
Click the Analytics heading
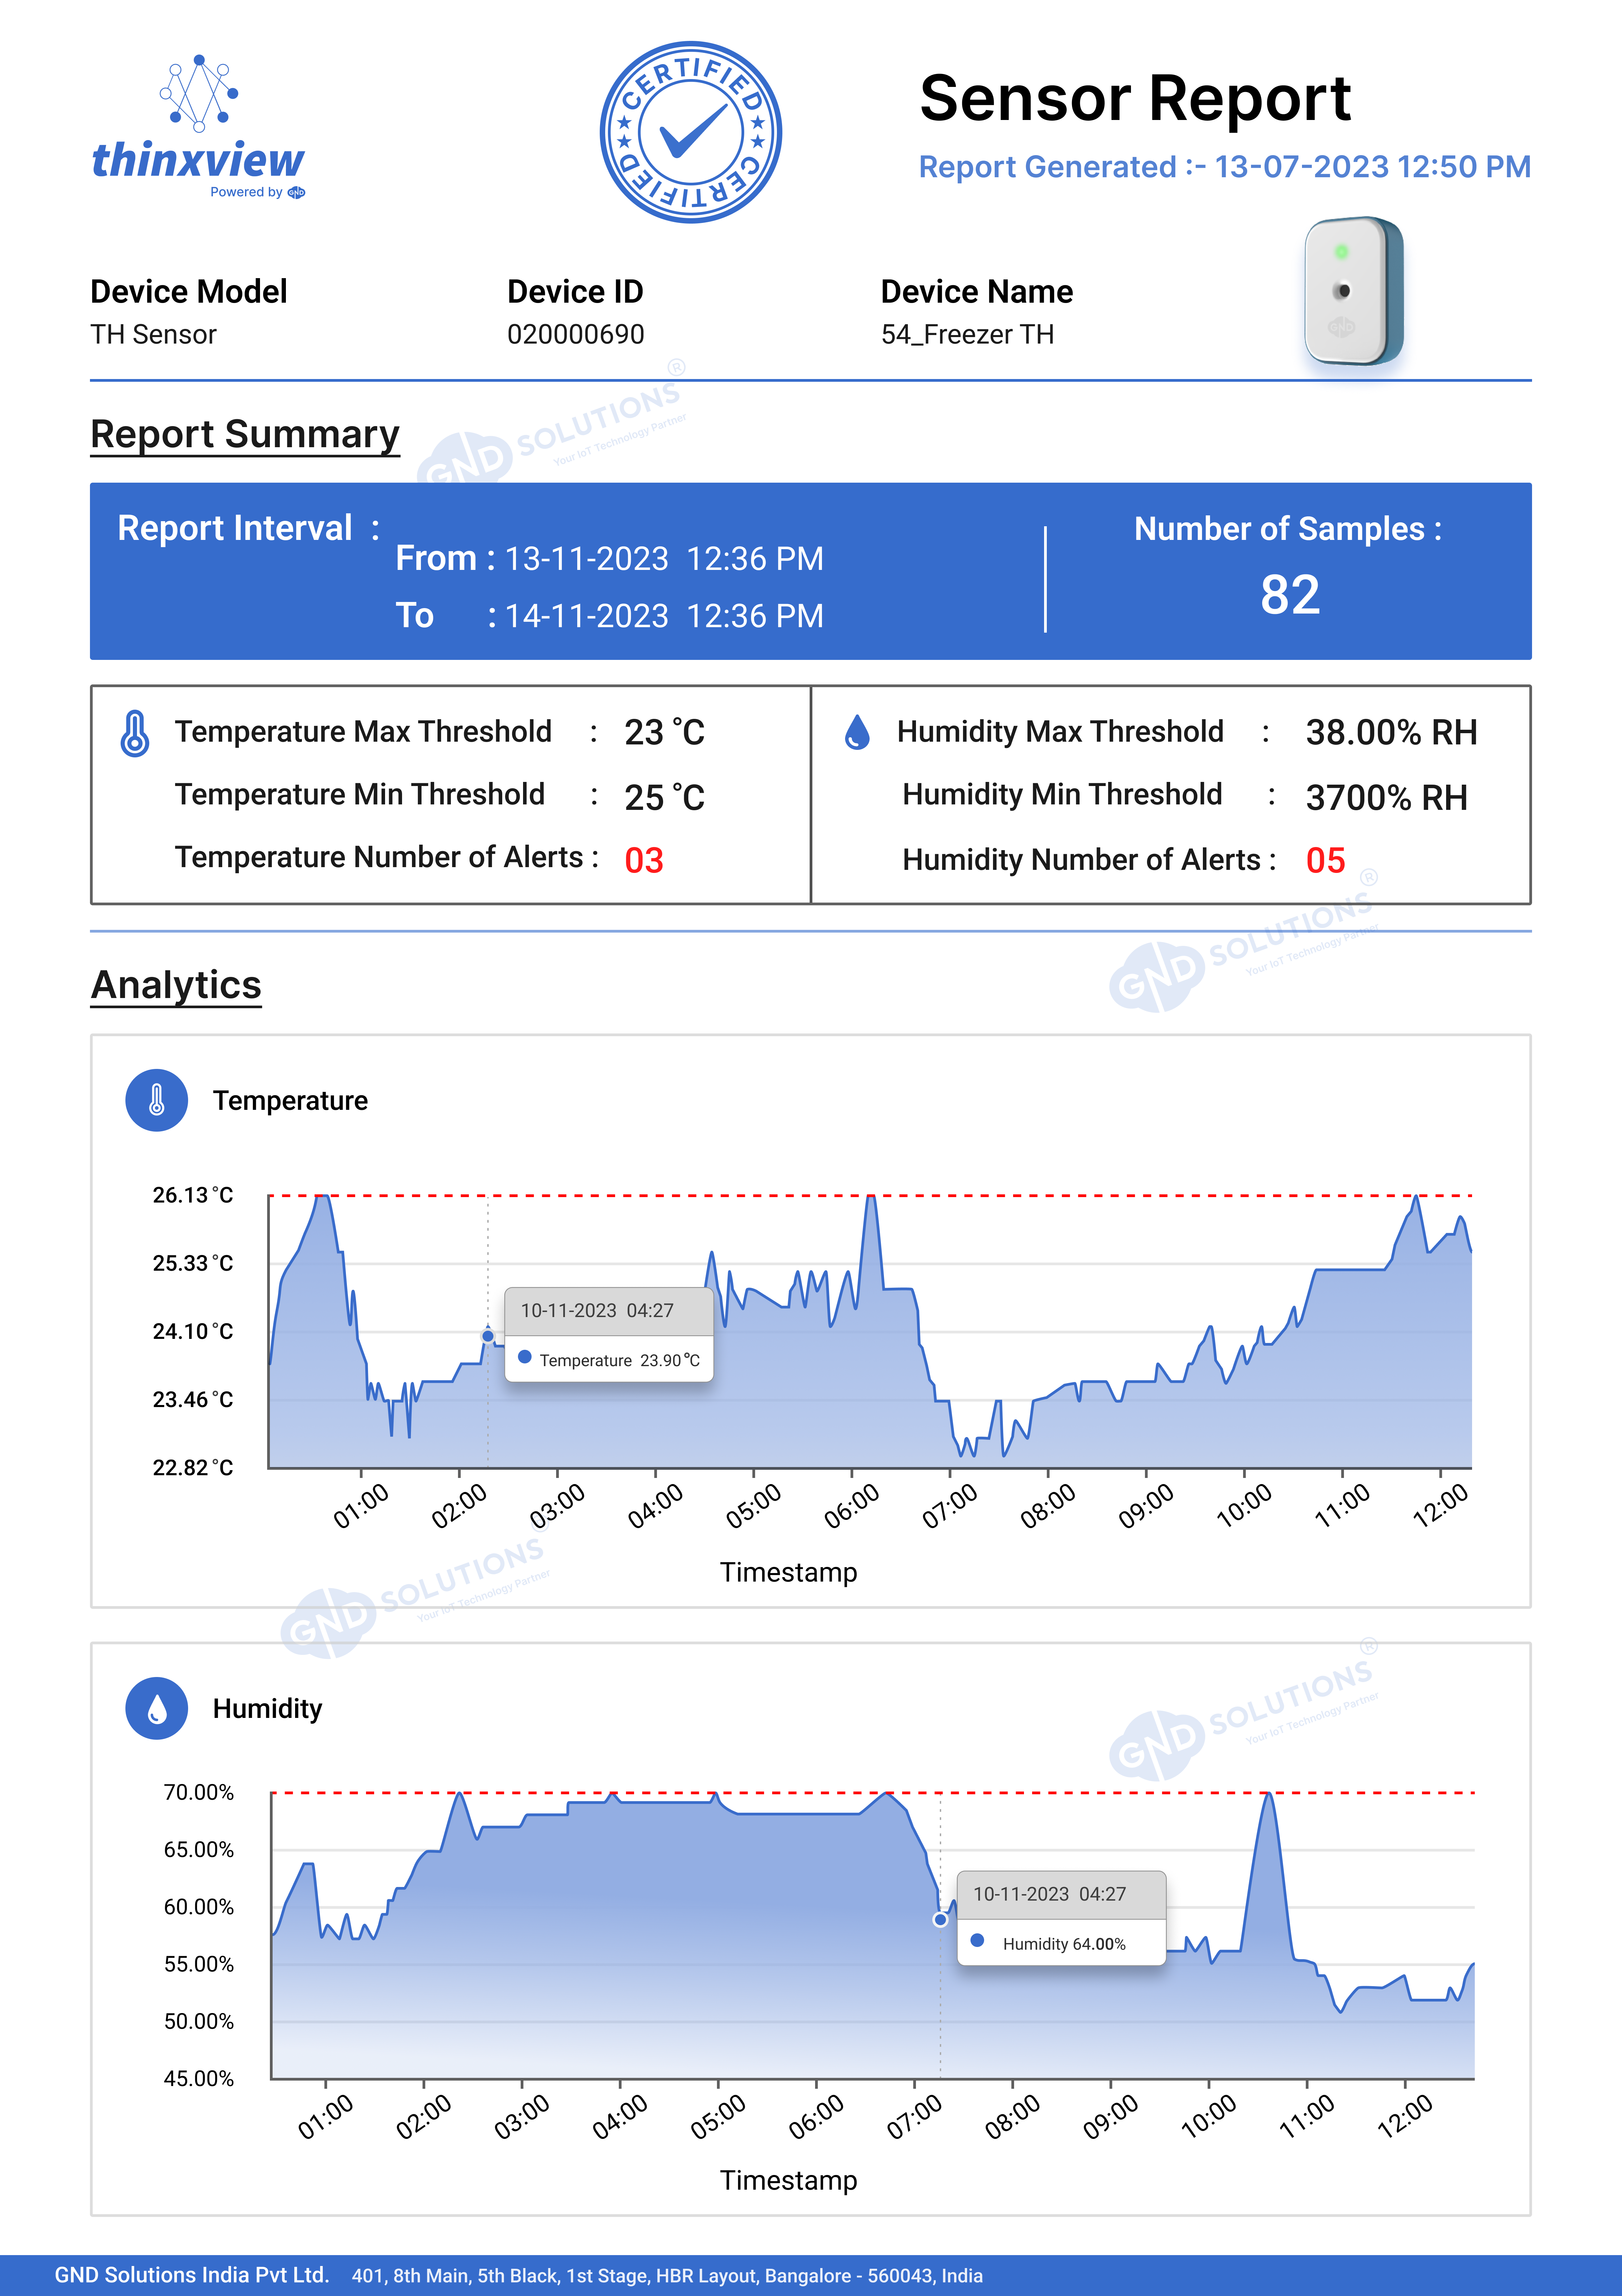click(176, 985)
